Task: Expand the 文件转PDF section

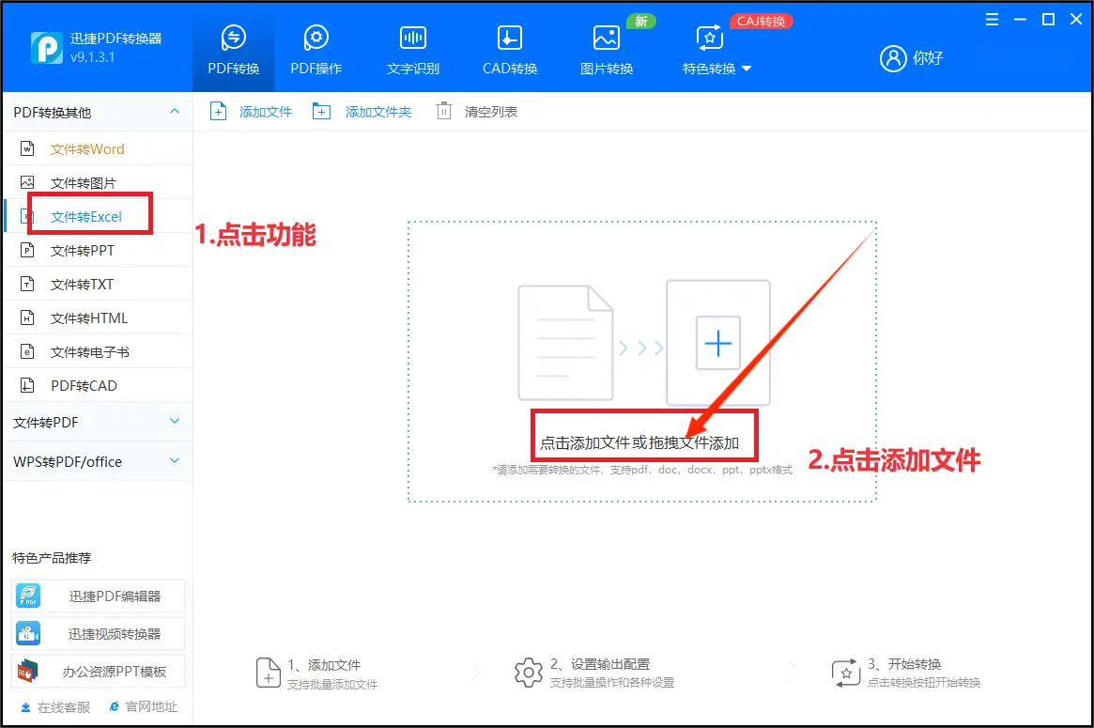Action: [174, 422]
